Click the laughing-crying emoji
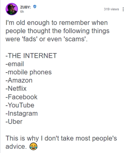The image size is (130, 153). [x=33, y=147]
